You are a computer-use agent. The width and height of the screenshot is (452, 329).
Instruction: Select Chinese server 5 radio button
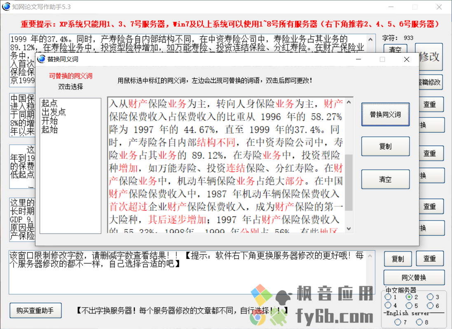(x=409, y=305)
